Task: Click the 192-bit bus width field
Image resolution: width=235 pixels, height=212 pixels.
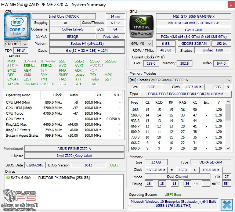Action: [221, 44]
